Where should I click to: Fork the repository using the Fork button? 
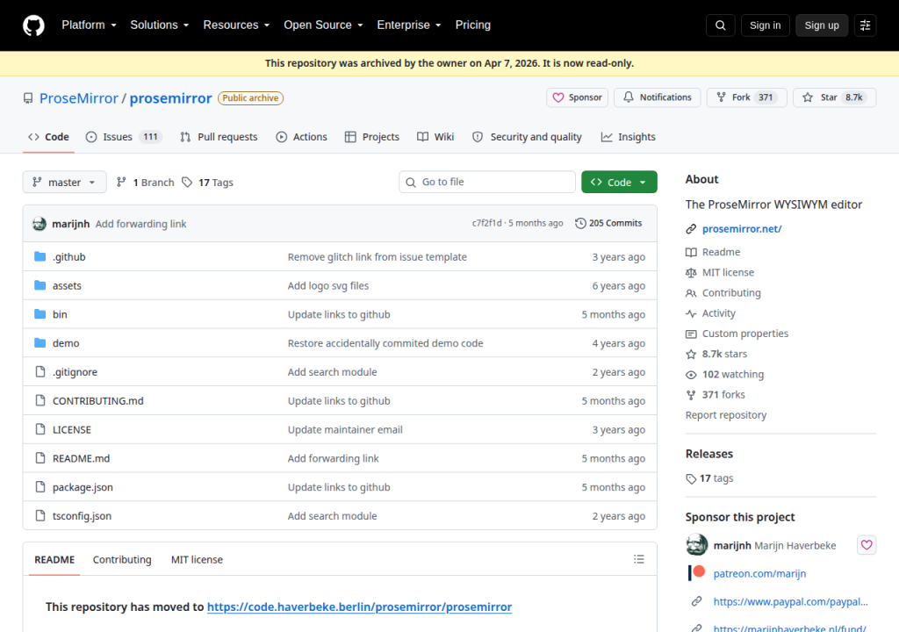pos(746,97)
